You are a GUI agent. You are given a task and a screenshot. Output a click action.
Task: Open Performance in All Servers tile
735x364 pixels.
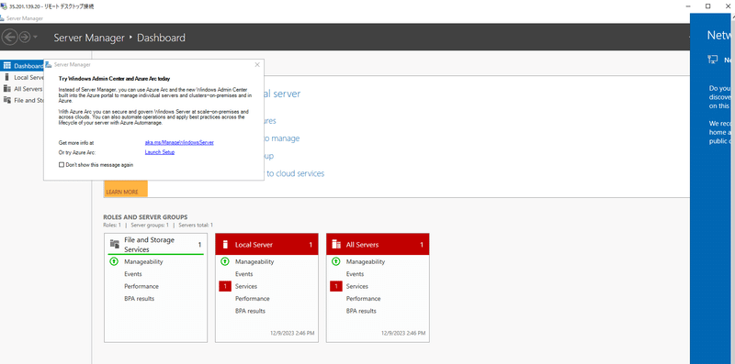pyautogui.click(x=364, y=299)
